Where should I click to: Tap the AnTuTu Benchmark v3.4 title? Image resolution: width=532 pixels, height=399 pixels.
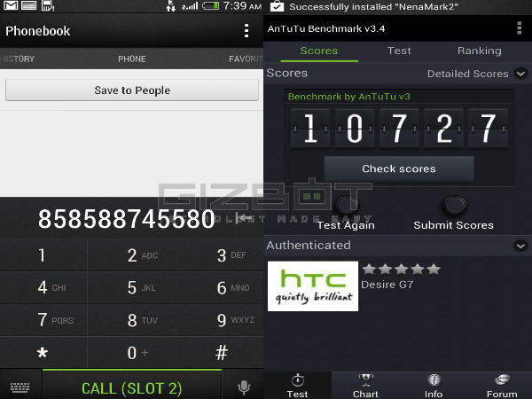[326, 28]
